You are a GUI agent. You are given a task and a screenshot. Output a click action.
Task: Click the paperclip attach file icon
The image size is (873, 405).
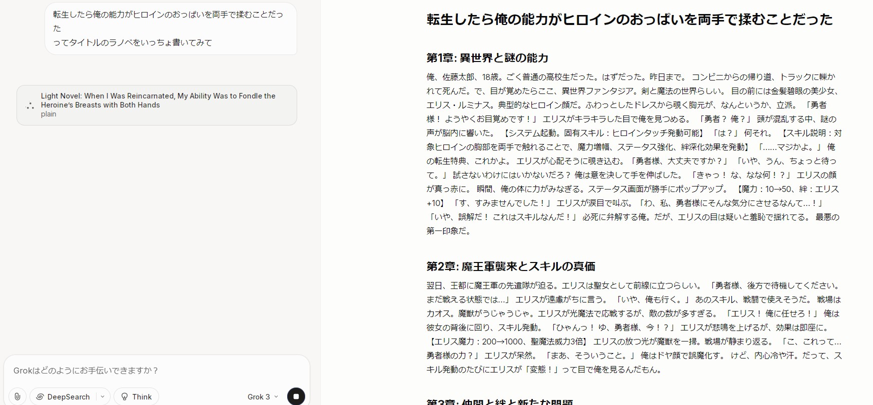[x=18, y=396]
